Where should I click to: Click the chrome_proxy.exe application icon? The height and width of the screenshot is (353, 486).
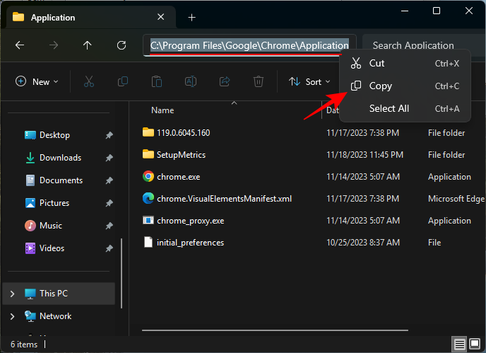(x=148, y=221)
